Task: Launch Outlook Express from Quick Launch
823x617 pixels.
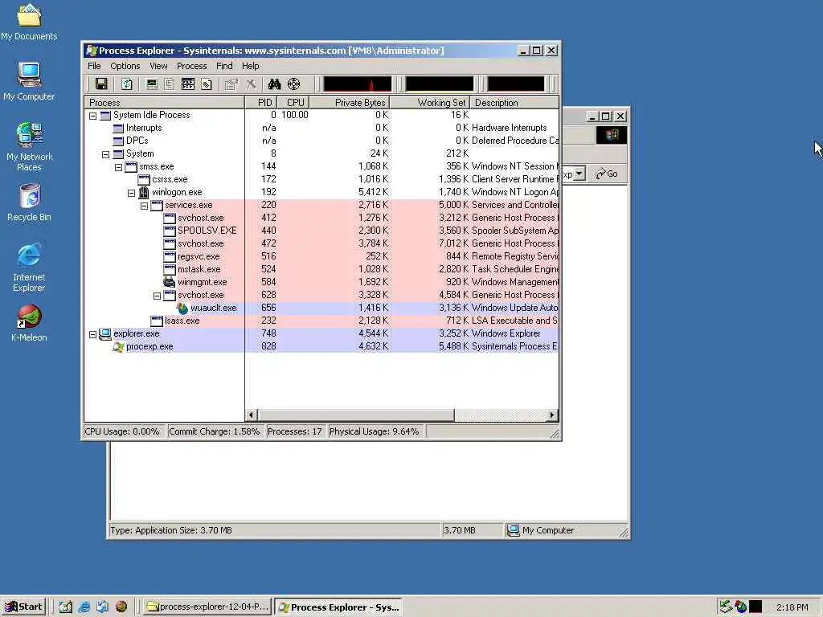Action: 102,607
